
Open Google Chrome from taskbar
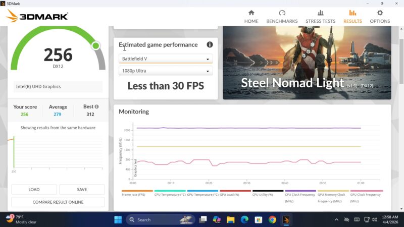point(272,219)
